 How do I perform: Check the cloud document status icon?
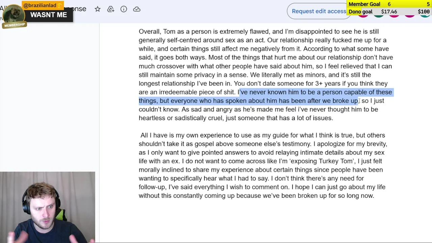137,9
